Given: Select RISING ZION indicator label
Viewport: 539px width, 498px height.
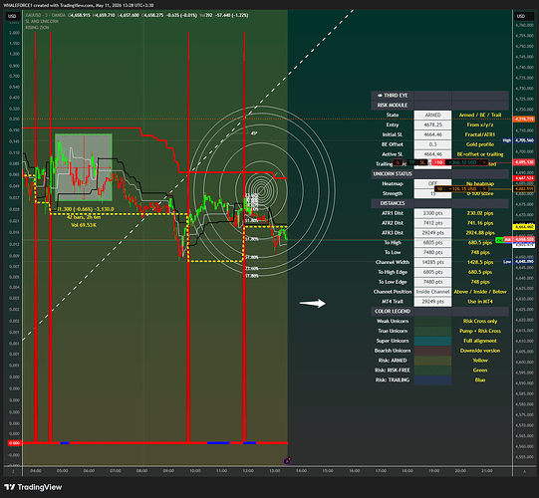Looking at the screenshot, I should [x=37, y=28].
